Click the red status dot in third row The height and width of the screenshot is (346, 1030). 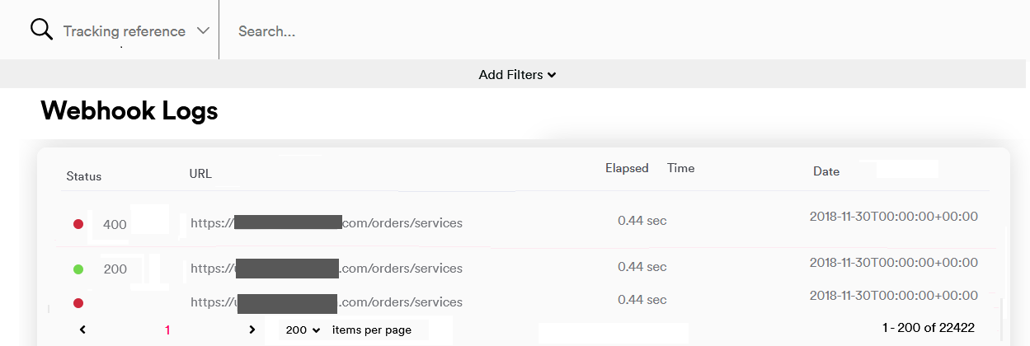point(78,302)
